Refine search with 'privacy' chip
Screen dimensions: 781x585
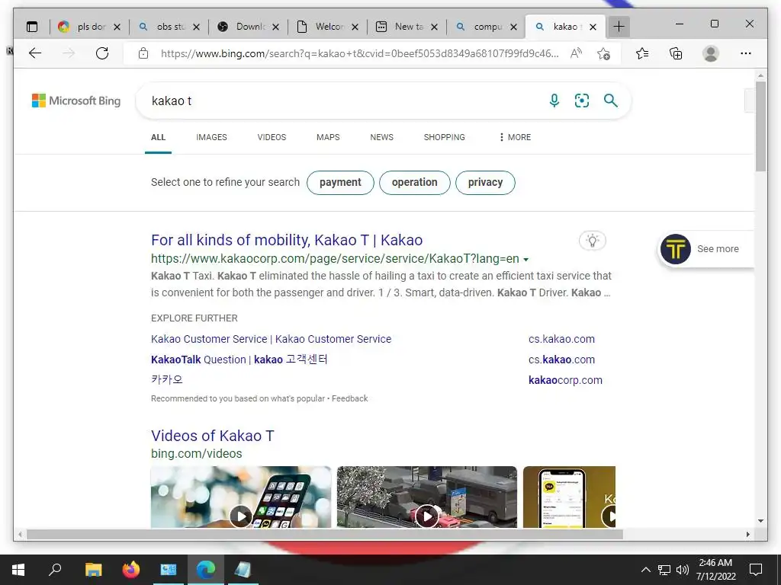pos(485,183)
